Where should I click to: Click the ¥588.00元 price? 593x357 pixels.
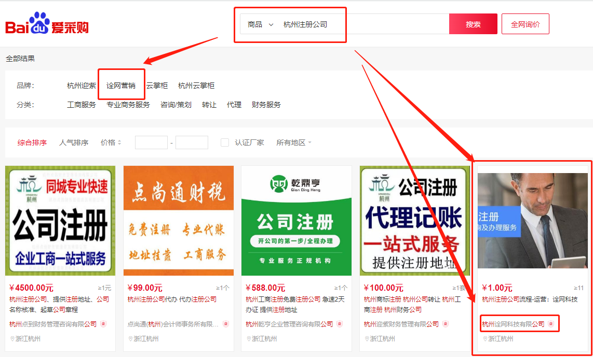pyautogui.click(x=265, y=288)
